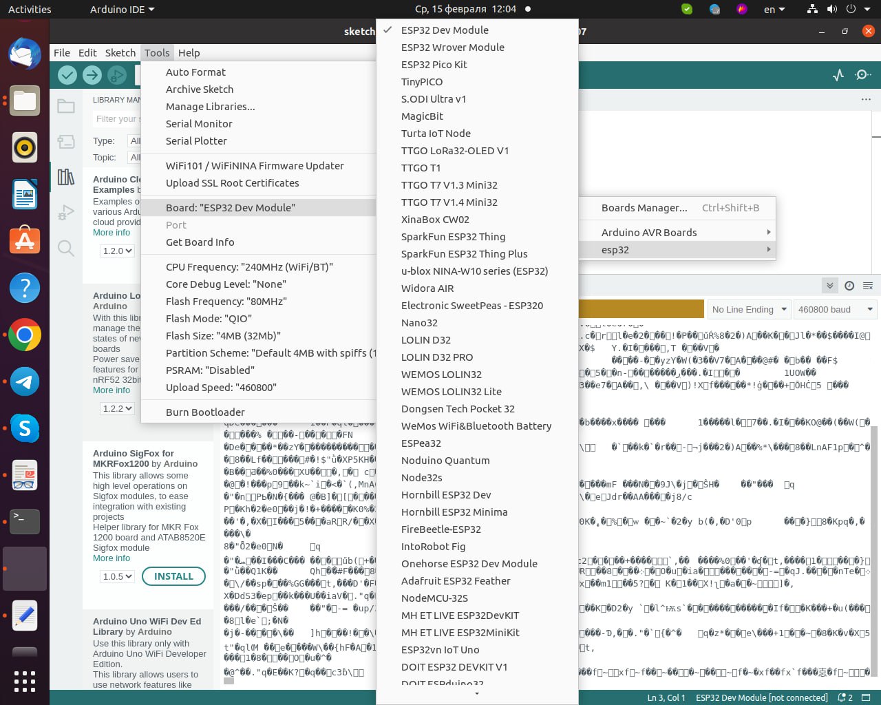The image size is (881, 705).
Task: Select Manage Libraries... menu entry
Action: point(258,107)
